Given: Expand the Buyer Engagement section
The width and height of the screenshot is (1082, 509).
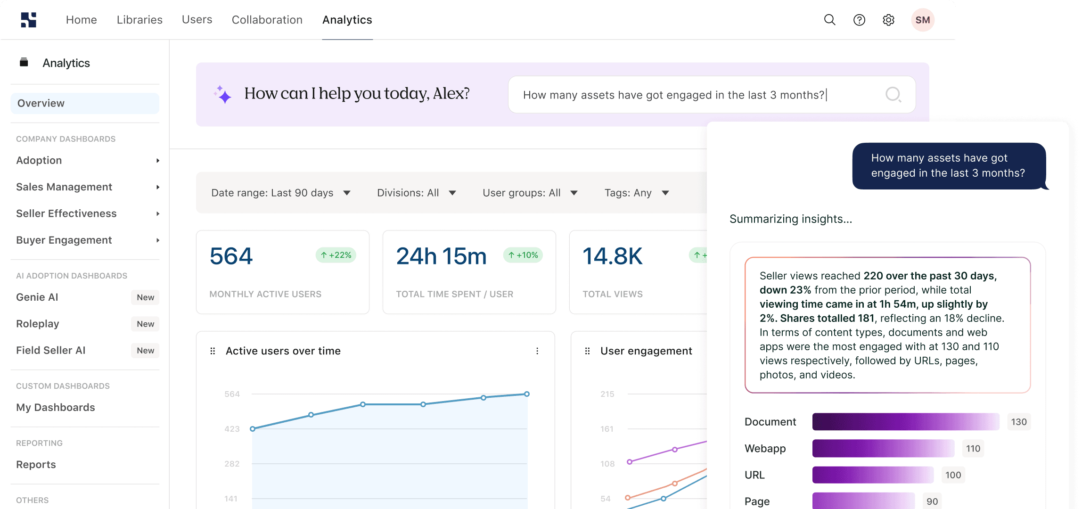Looking at the screenshot, I should coord(88,240).
